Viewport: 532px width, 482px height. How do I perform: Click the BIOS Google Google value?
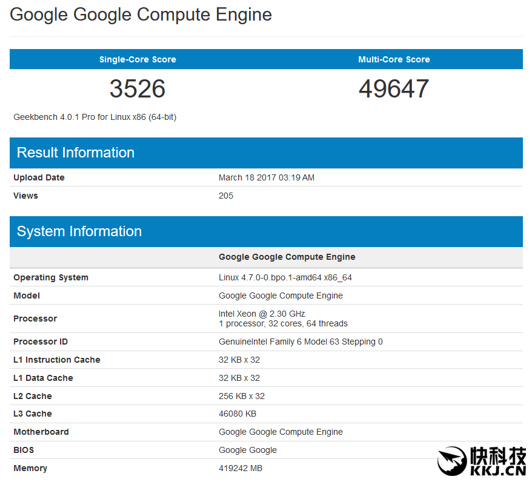click(248, 450)
